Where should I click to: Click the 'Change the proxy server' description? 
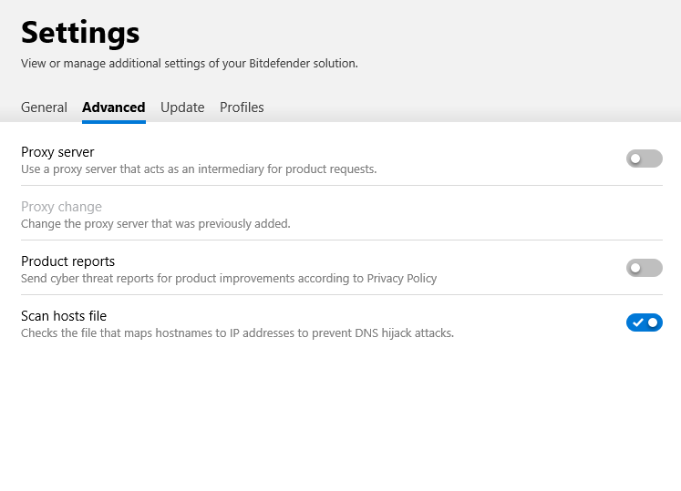(155, 224)
